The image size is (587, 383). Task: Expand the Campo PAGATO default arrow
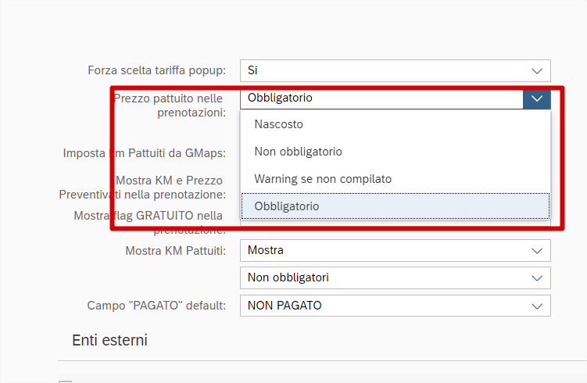[537, 306]
